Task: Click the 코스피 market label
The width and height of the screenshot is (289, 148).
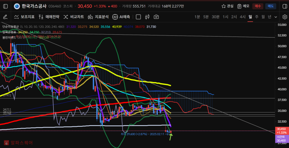Action: tap(67, 6)
